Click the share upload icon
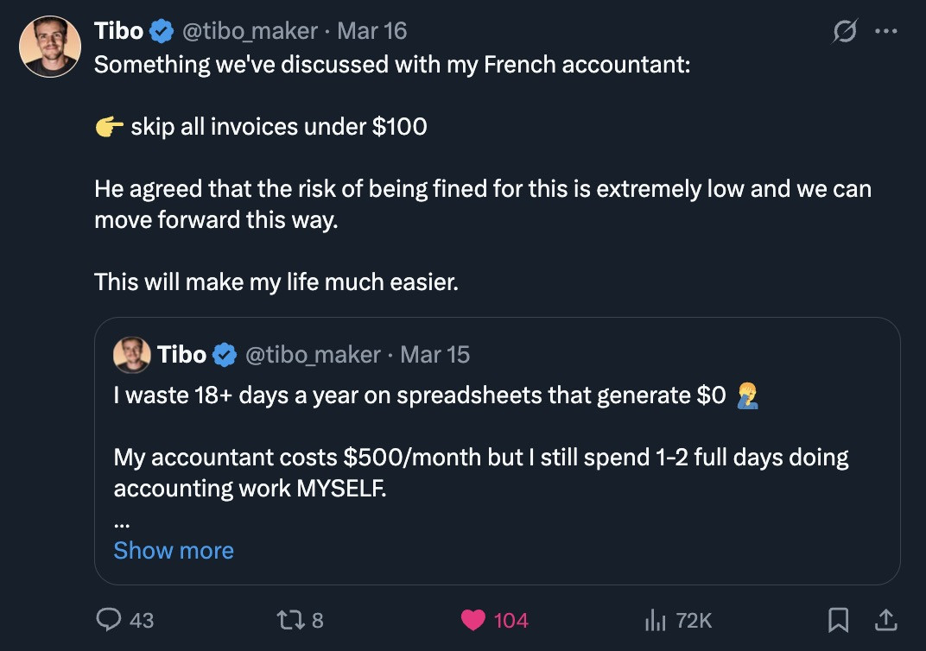This screenshot has height=651, width=926. point(885,620)
